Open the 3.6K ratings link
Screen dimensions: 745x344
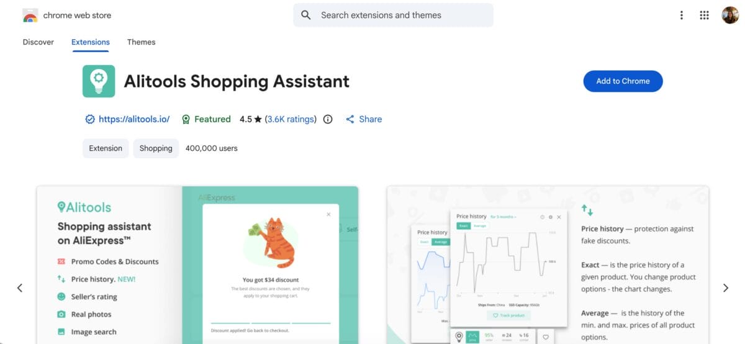pos(291,119)
